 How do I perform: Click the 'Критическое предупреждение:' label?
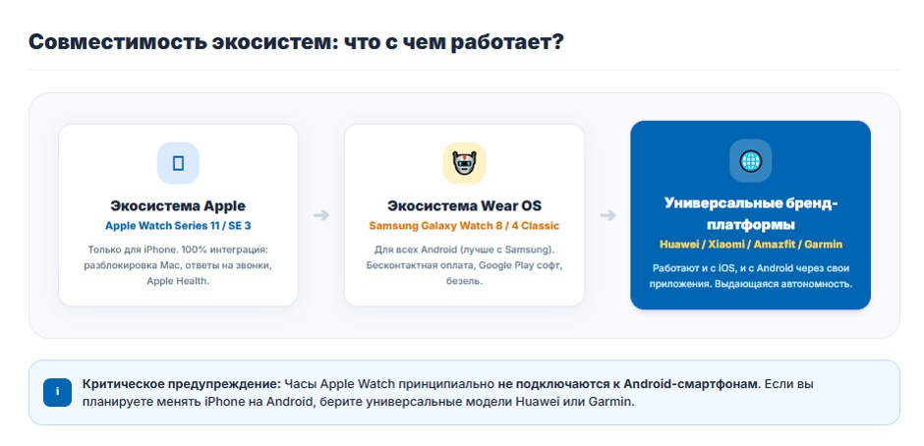click(182, 385)
